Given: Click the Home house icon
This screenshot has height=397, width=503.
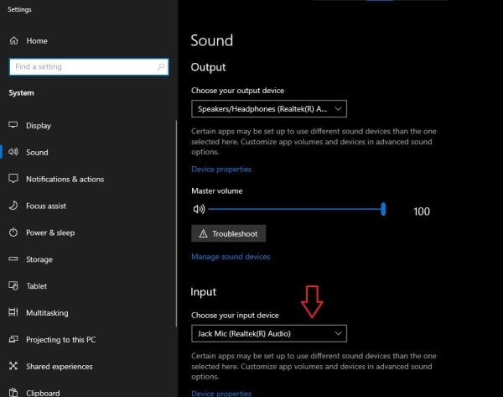Looking at the screenshot, I should click(13, 41).
